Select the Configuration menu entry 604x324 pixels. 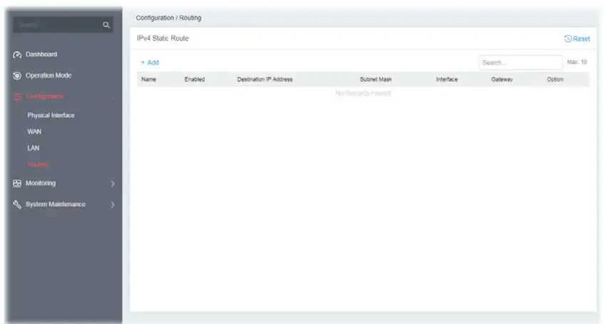point(45,96)
